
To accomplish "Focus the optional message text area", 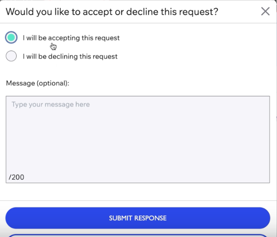I will coord(138,139).
